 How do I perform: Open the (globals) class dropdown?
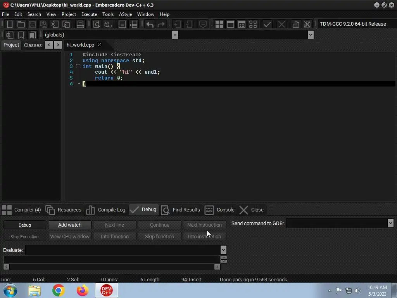(175, 35)
